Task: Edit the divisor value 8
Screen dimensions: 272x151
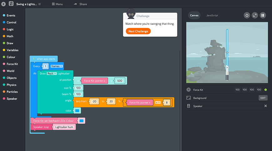Action: click(x=167, y=102)
